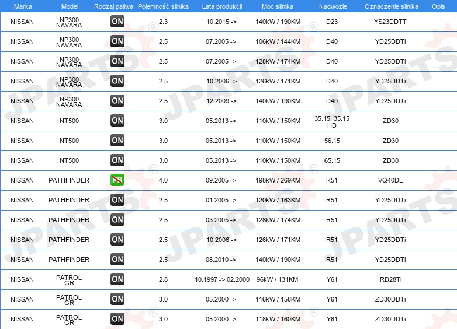Click the Oznaczenie silnika column header

(x=392, y=6)
